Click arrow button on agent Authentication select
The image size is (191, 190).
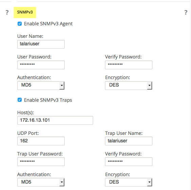[x=62, y=86]
